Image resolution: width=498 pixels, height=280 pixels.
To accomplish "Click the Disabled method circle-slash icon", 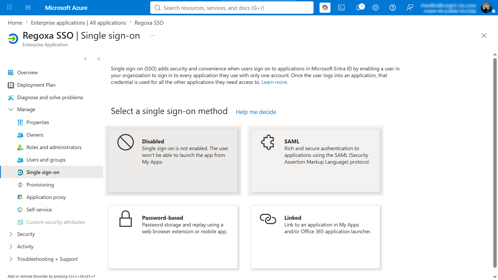I will [x=126, y=142].
